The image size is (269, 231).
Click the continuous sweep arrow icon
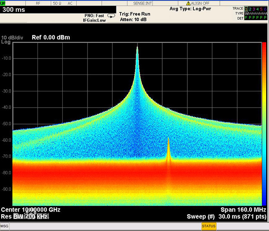[x=111, y=16]
